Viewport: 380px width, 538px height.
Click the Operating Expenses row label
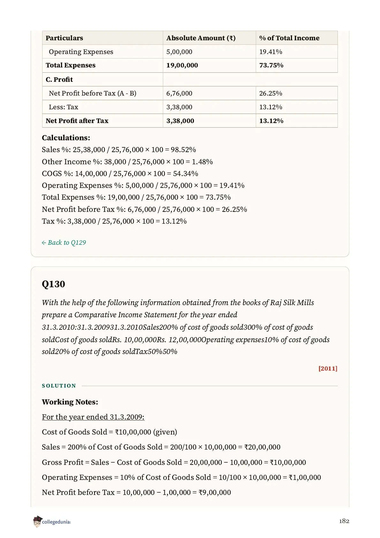pos(81,52)
